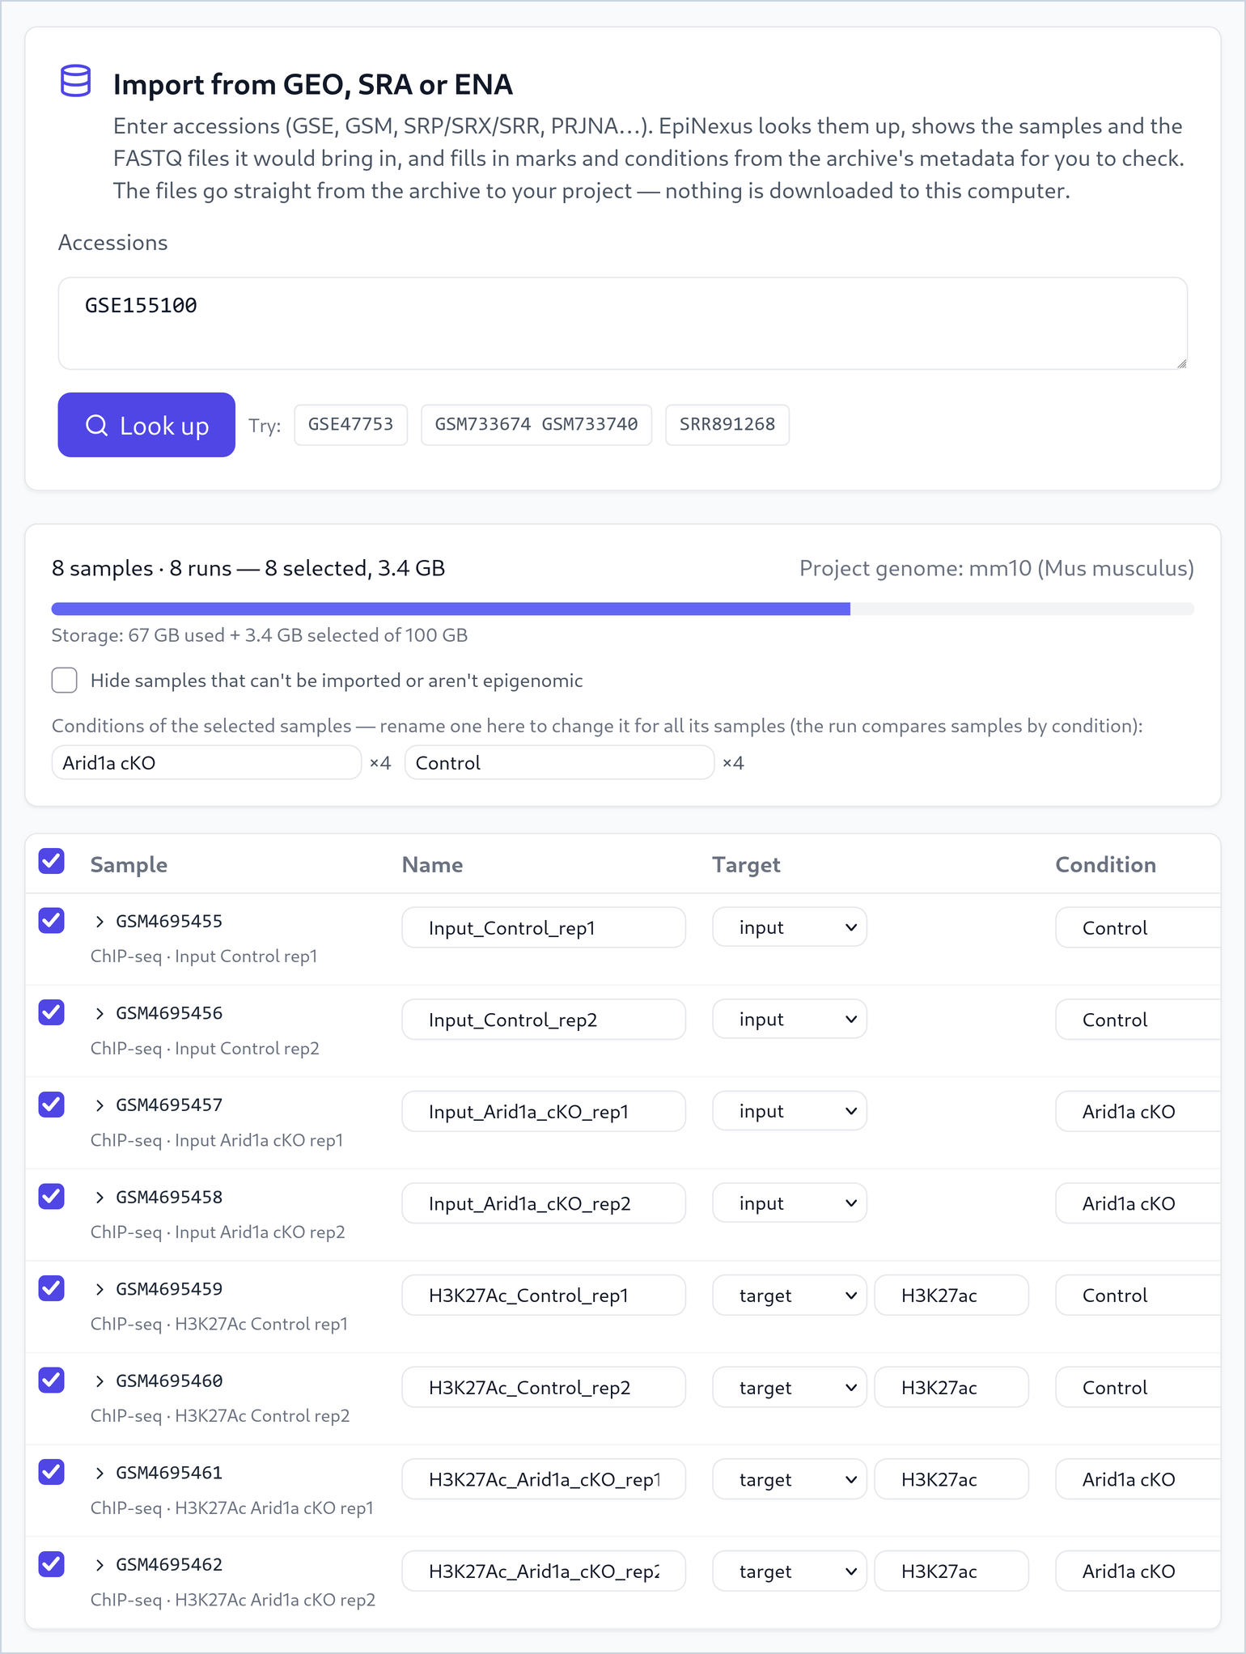
Task: Try the SRR891268 example accession
Action: tap(727, 425)
